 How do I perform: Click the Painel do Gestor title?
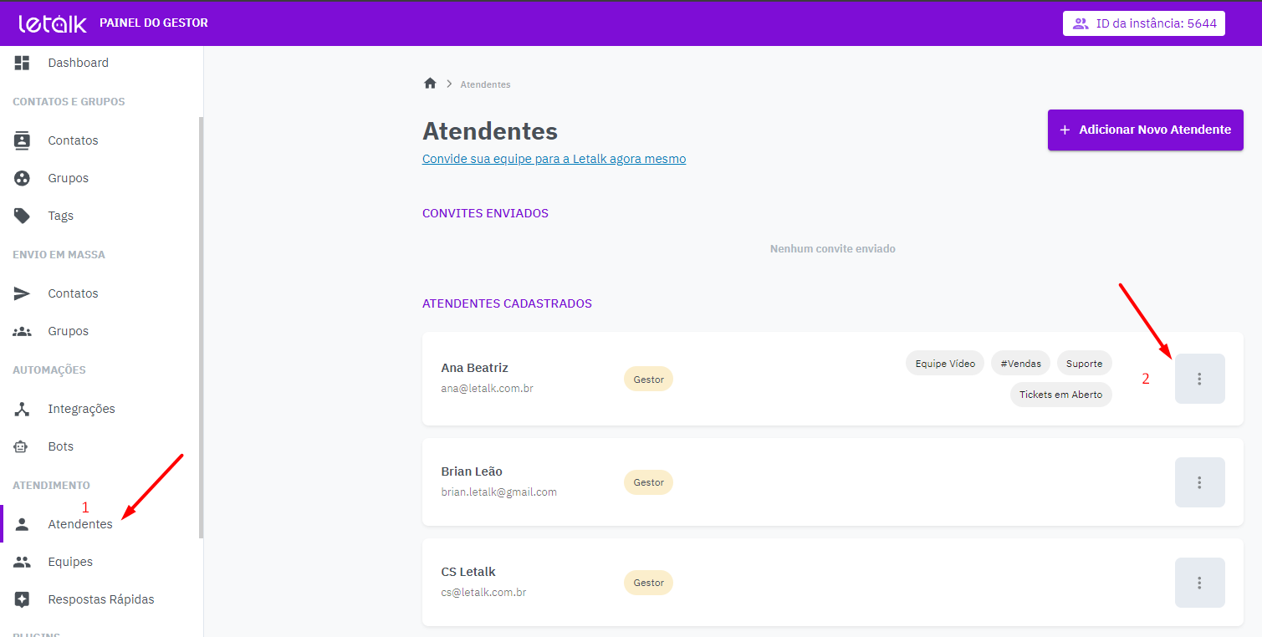[154, 23]
